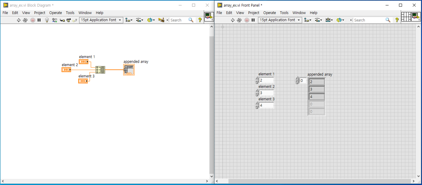Click Run arrow in Front Panel toolbar
Viewport: 422px width, 185px height.
pyautogui.click(x=233, y=20)
